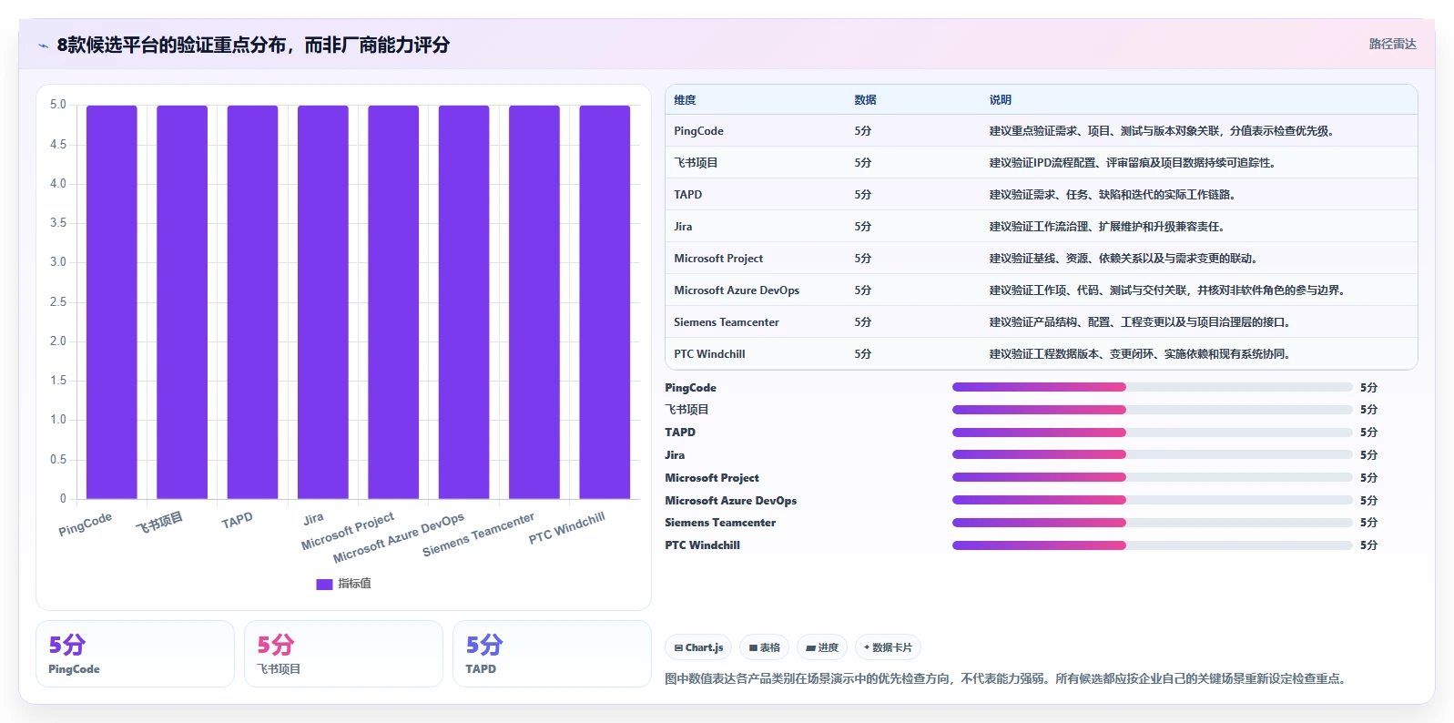This screenshot has width=1454, height=723.
Task: Click the Microsoft Azure DevOps chart bar
Action: (x=463, y=302)
